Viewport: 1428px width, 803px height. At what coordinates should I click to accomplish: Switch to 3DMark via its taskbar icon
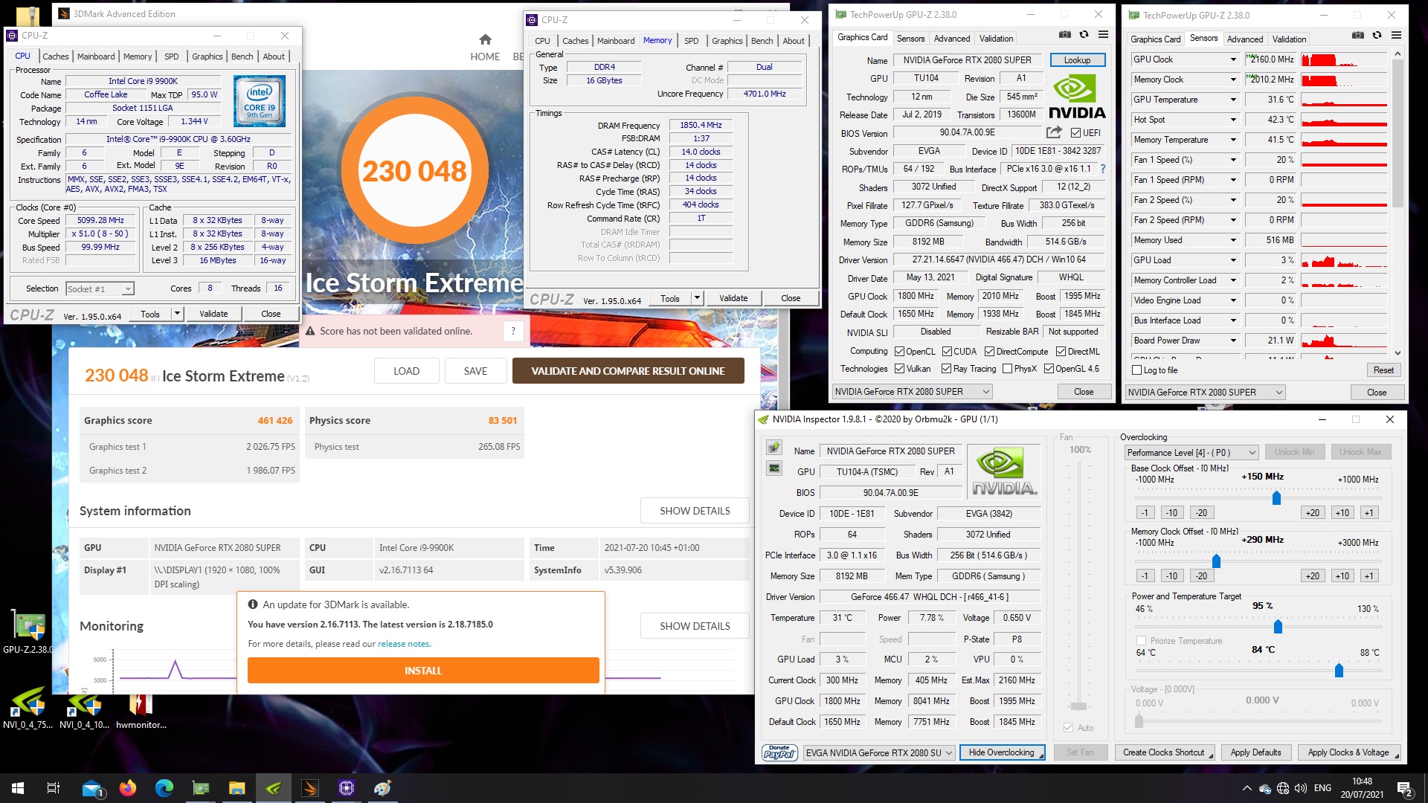coord(310,787)
